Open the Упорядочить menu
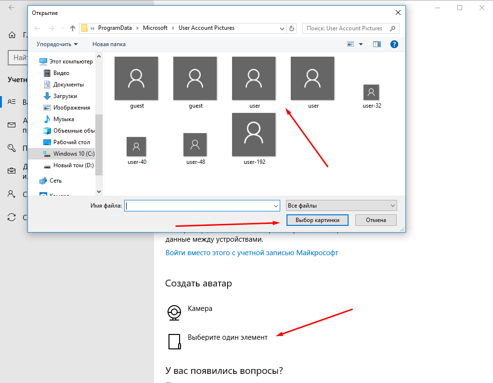The width and height of the screenshot is (493, 383). pos(57,44)
